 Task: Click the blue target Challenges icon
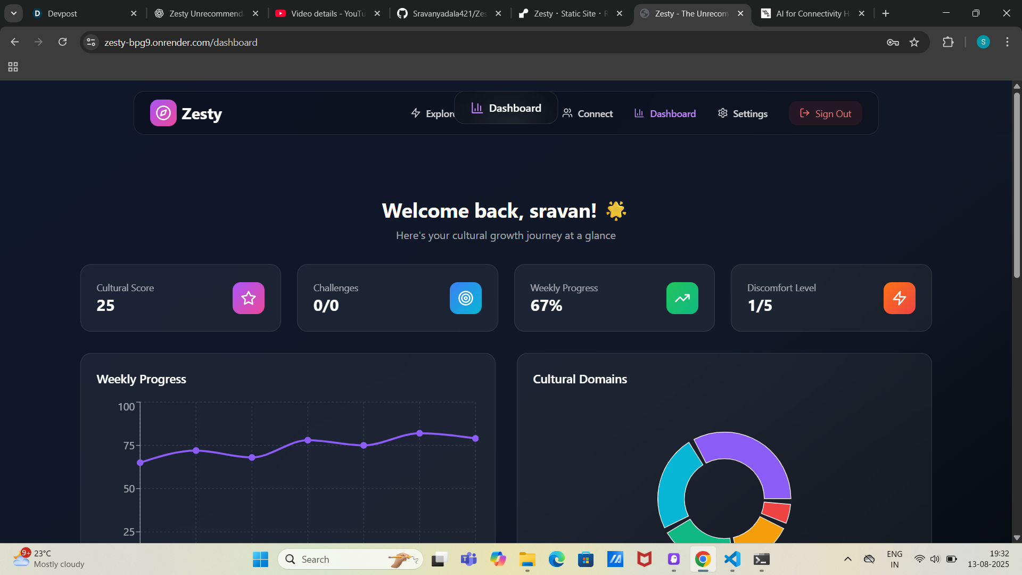point(465,298)
